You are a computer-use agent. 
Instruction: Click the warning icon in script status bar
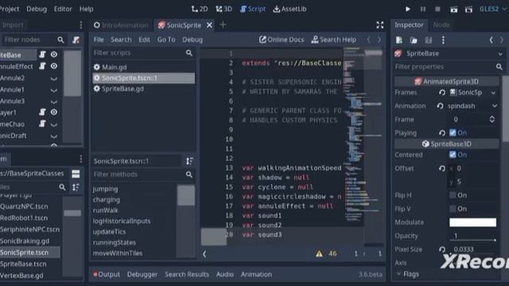(319, 254)
